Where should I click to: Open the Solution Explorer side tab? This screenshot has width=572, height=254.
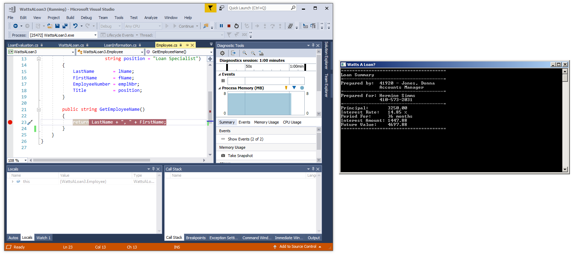(x=326, y=56)
